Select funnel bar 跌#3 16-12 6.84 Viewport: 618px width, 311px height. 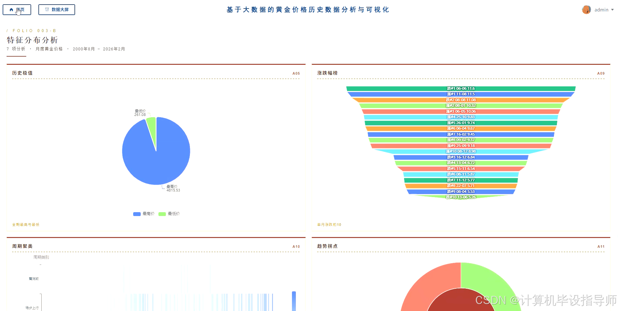(461, 157)
